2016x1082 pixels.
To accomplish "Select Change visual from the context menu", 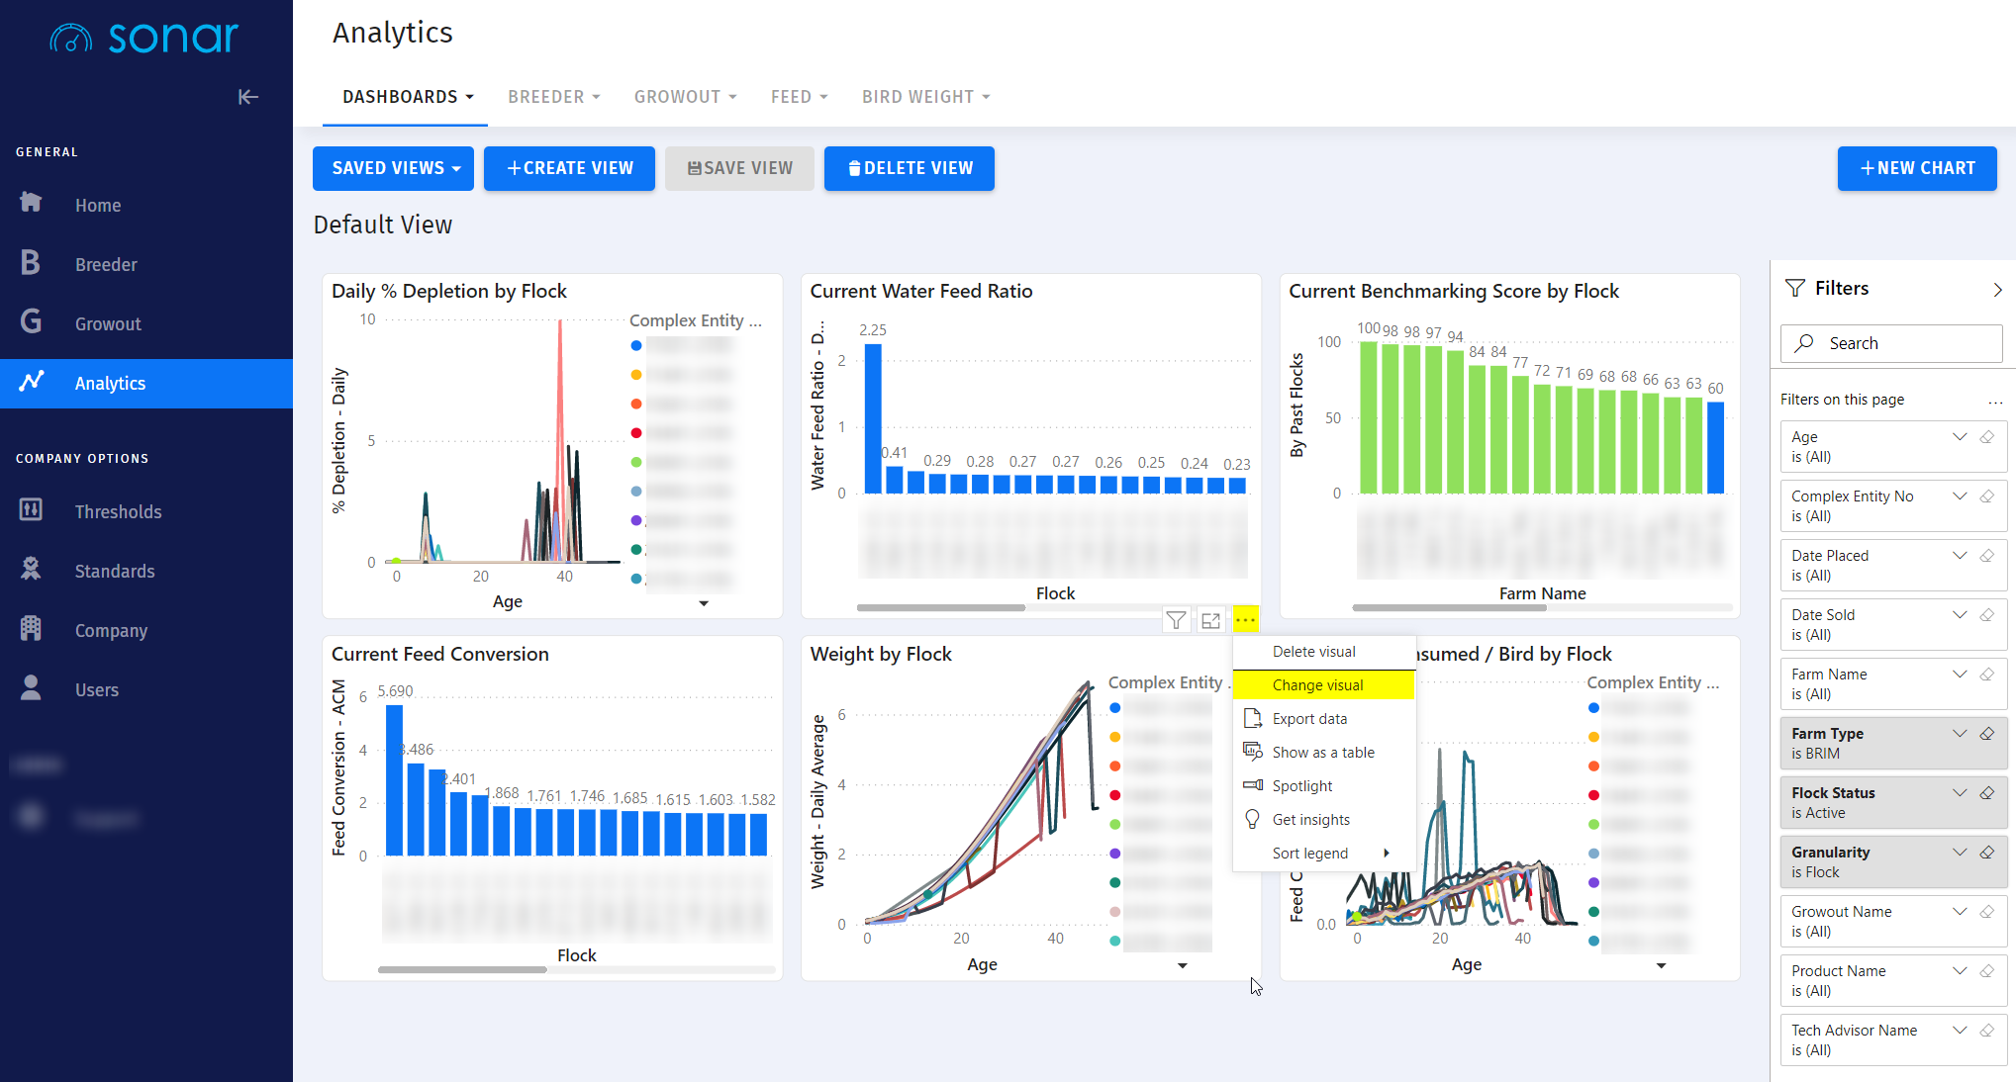I will (1324, 685).
